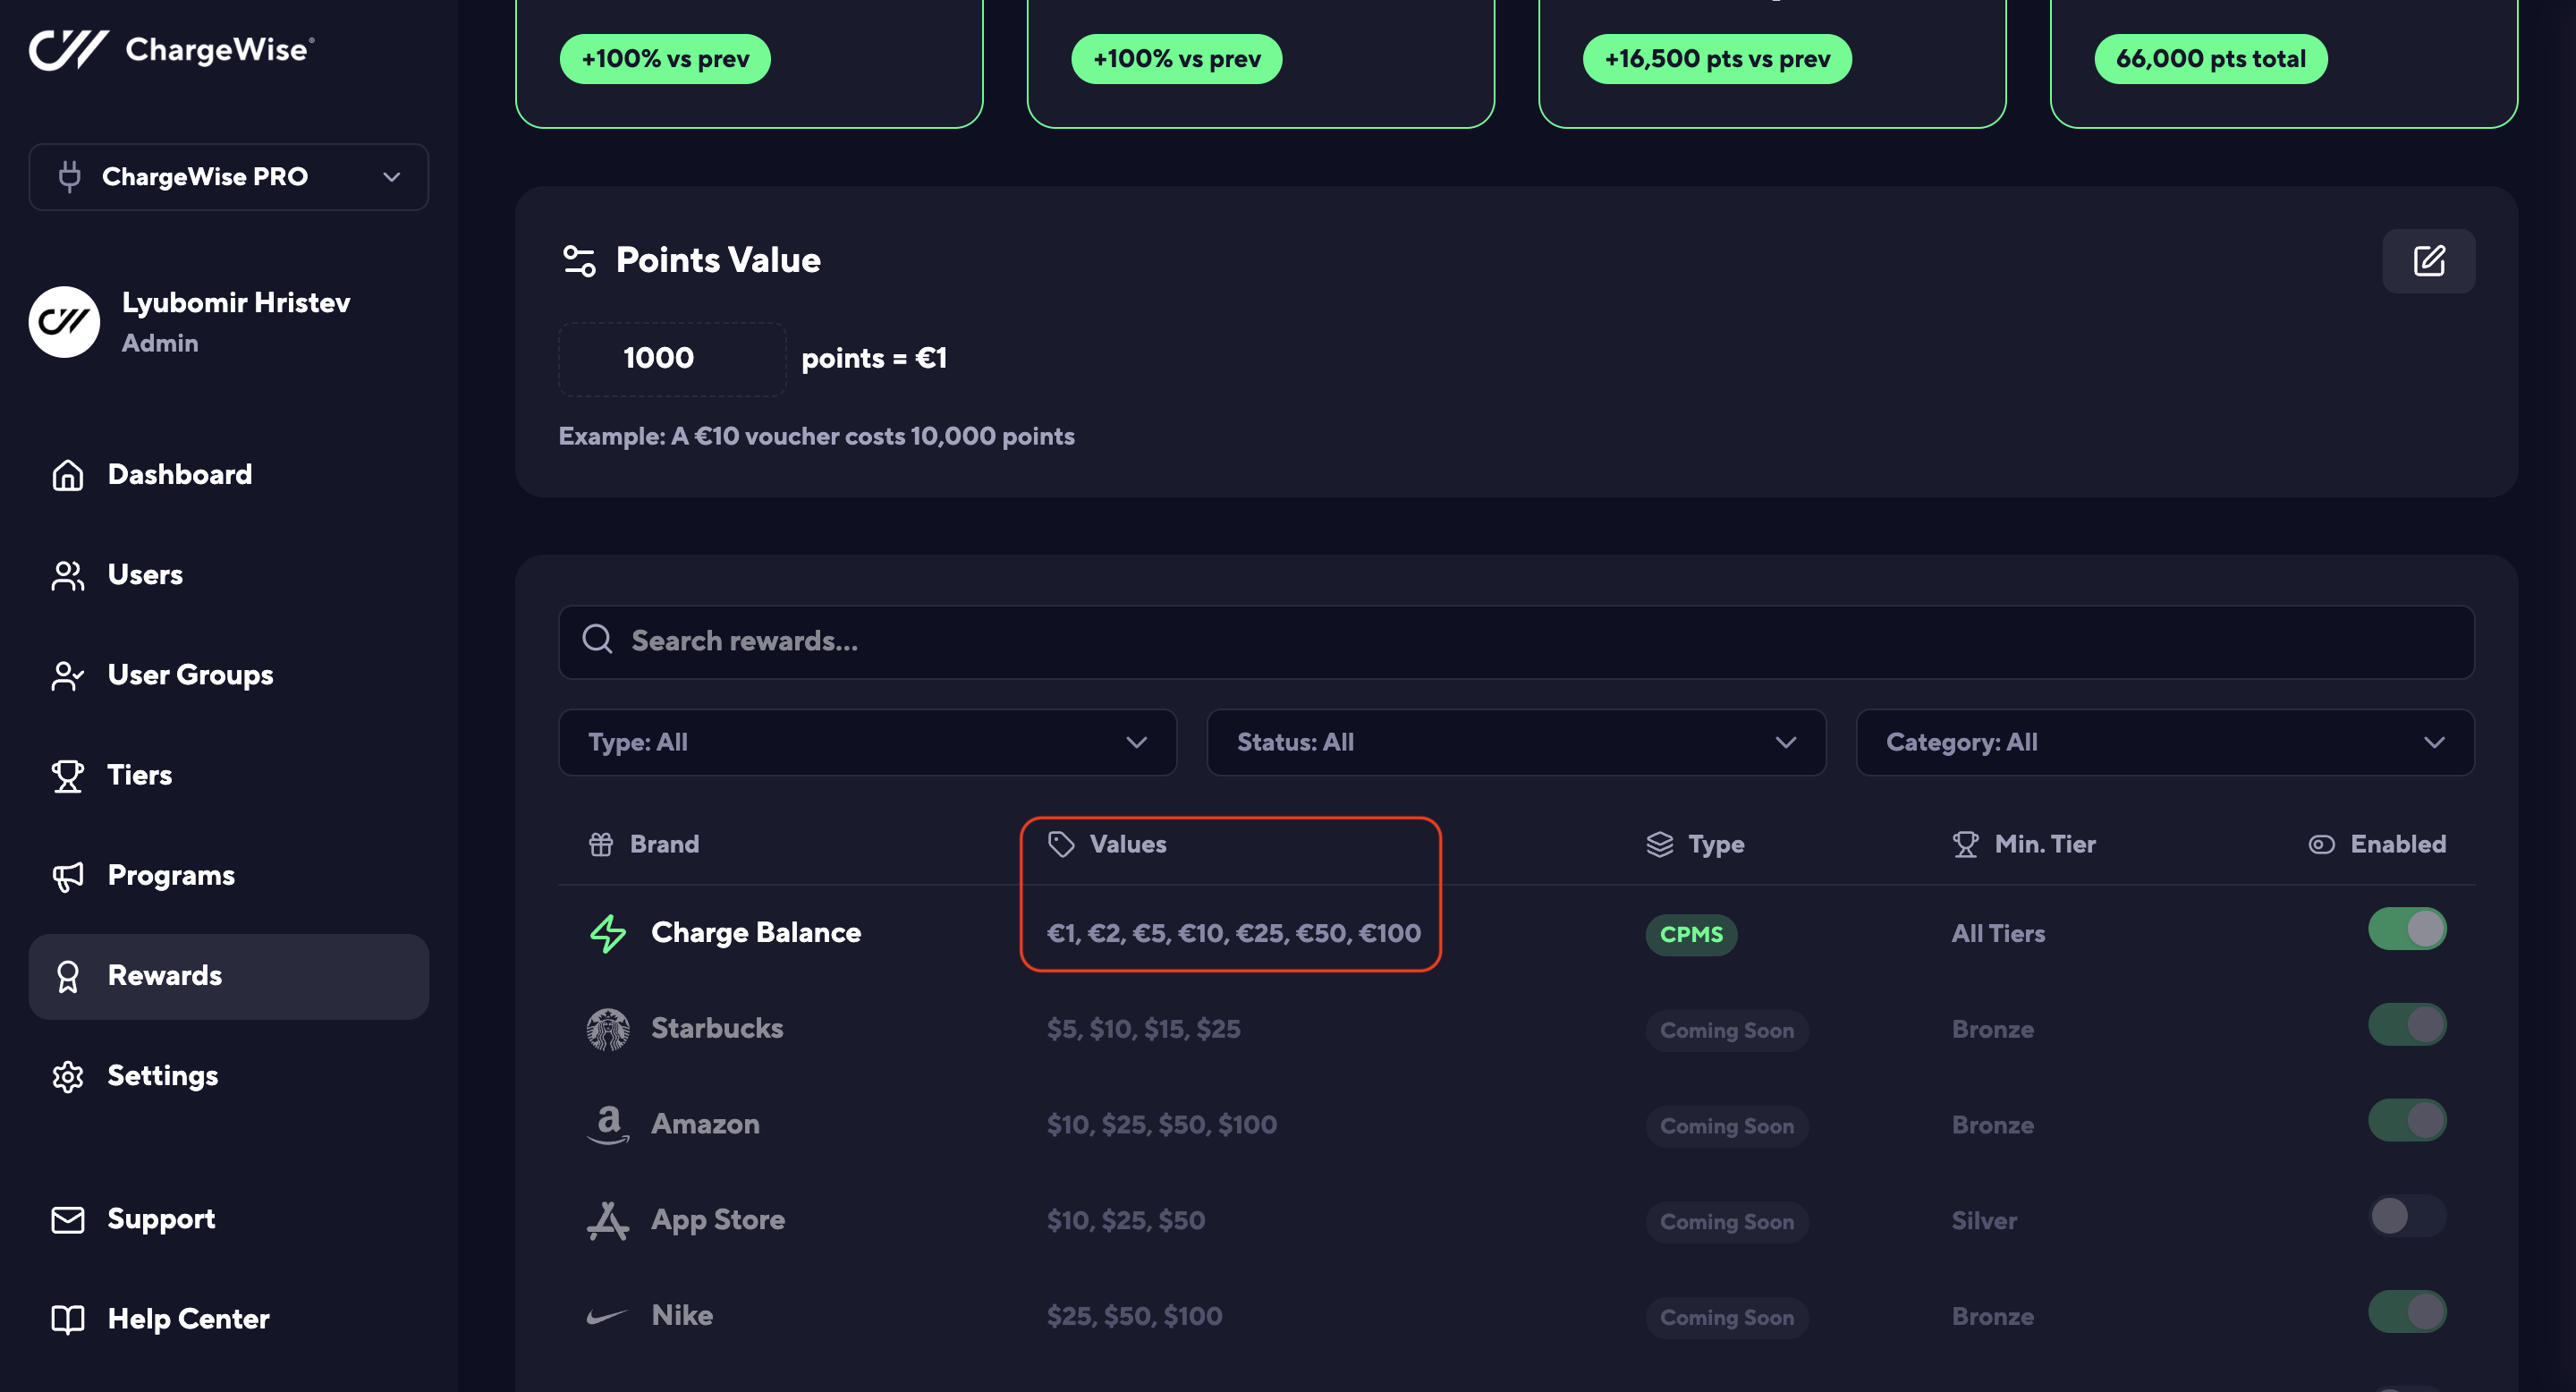Click the App Store brand icon
Image resolution: width=2576 pixels, height=1392 pixels.
(x=607, y=1220)
